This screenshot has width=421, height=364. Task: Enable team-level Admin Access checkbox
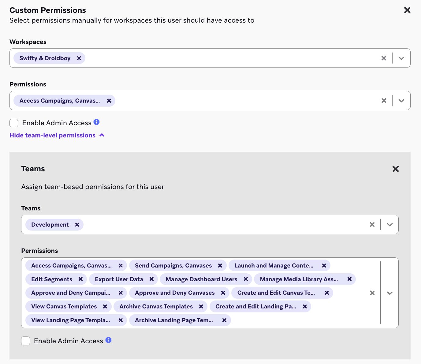[26, 341]
